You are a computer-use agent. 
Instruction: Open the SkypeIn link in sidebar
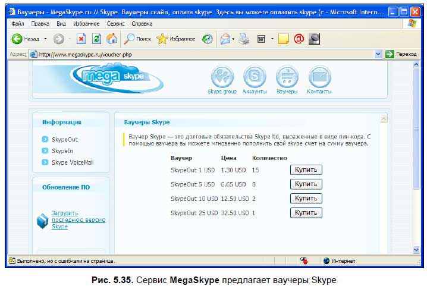coord(62,151)
